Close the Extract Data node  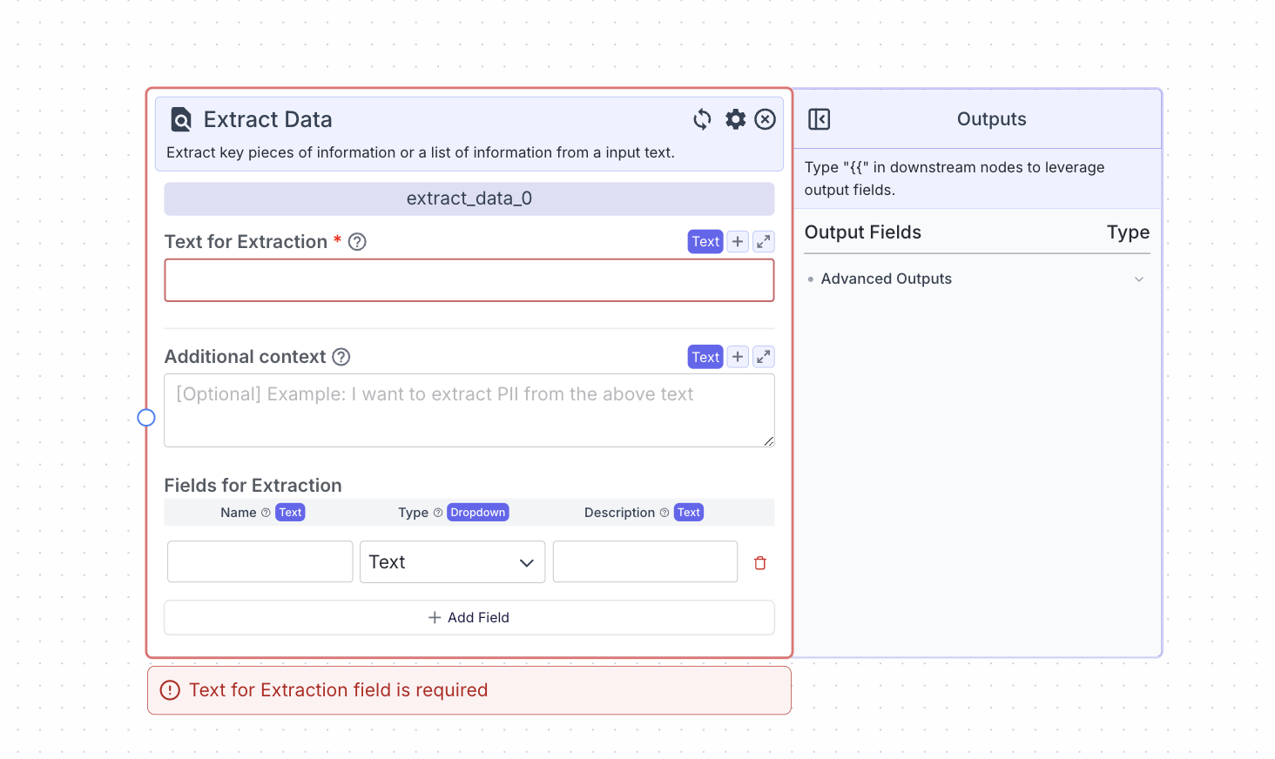765,119
